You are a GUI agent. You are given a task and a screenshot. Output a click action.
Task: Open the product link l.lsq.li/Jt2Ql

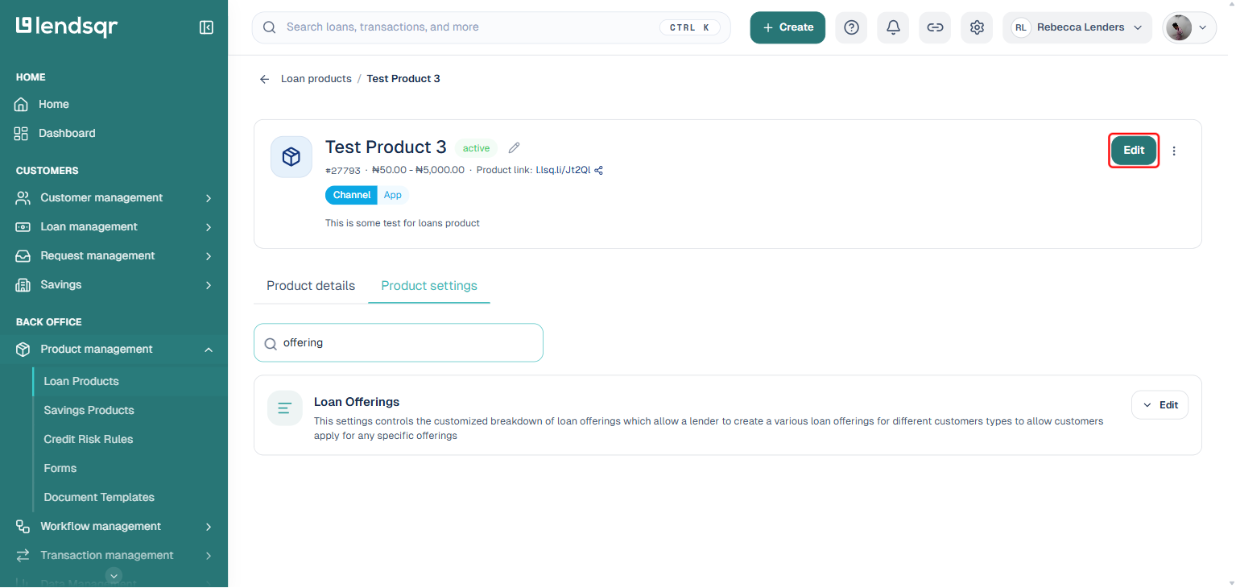tap(563, 170)
